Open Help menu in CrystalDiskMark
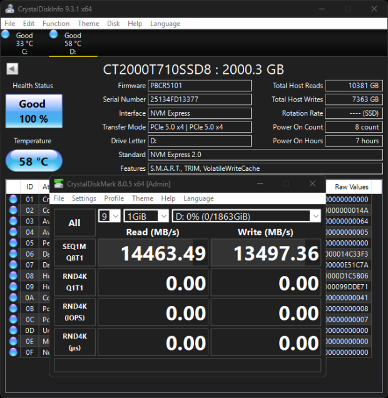The width and height of the screenshot is (388, 398). [168, 198]
